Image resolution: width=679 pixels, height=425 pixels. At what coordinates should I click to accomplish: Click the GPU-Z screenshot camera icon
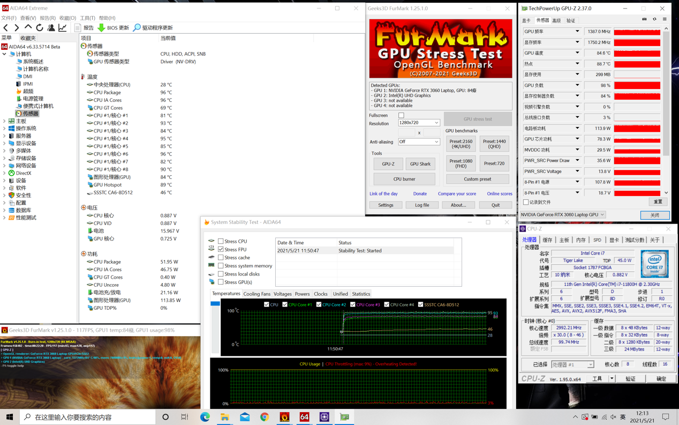(644, 20)
